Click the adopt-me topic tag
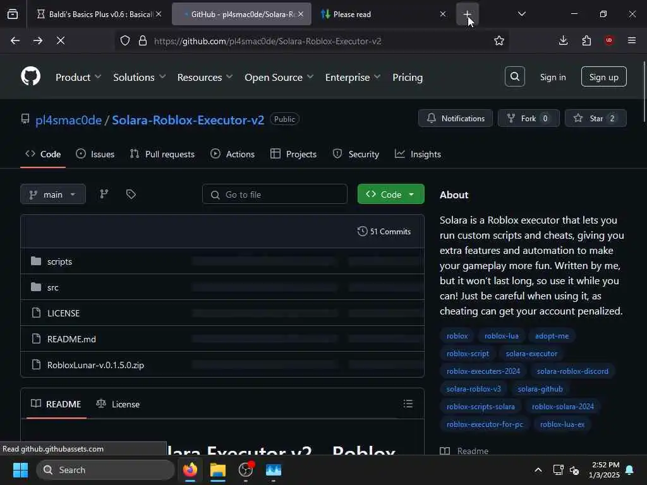This screenshot has width=647, height=485. tap(552, 336)
